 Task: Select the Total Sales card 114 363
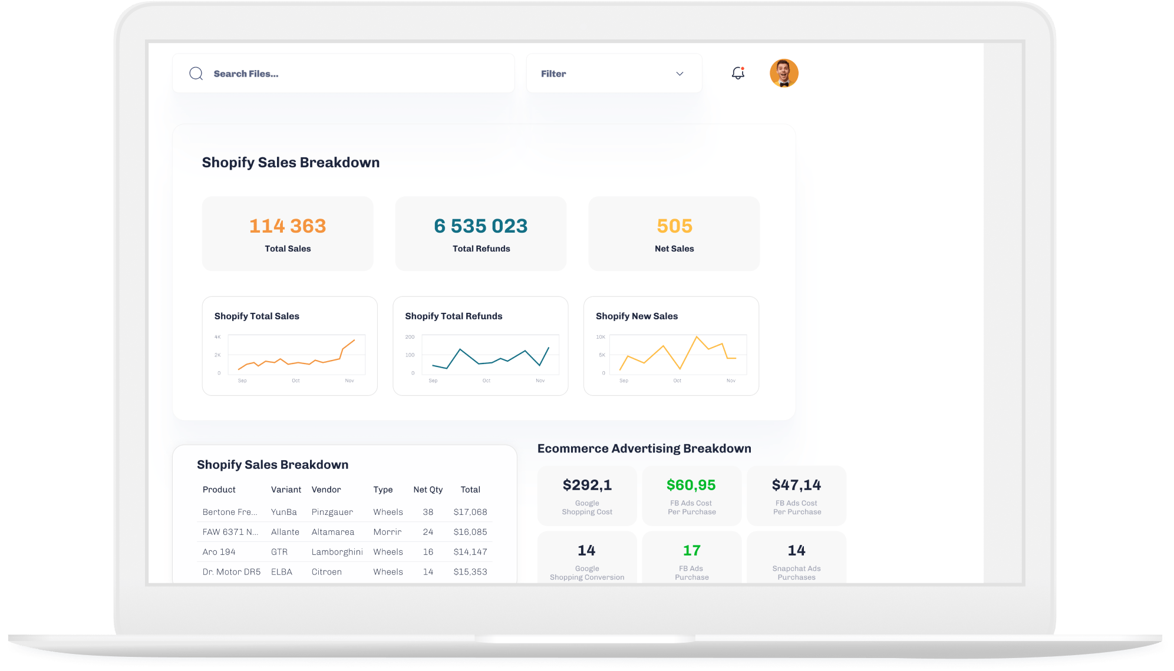[288, 234]
